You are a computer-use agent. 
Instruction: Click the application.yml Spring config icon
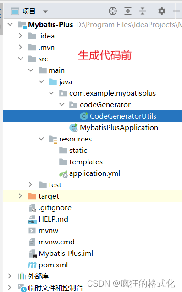[63, 174]
